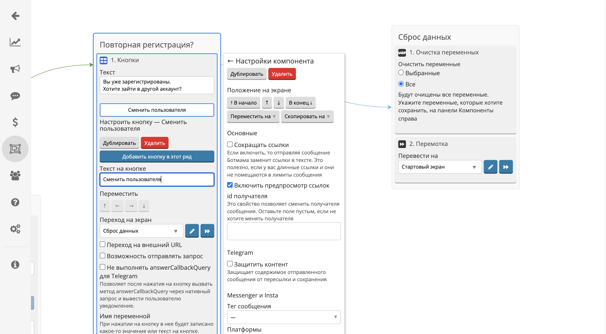Click the Очистка переменных var icon
606x334 pixels.
[x=402, y=53]
